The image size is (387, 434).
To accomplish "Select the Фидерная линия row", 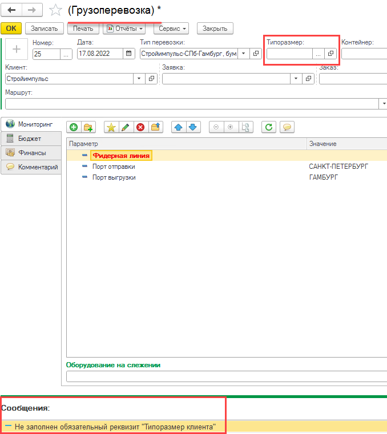I will pos(227,156).
